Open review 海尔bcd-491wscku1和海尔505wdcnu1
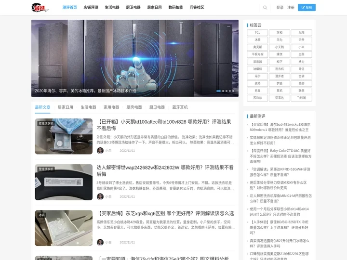The width and height of the screenshot is (347, 260). click(280, 127)
